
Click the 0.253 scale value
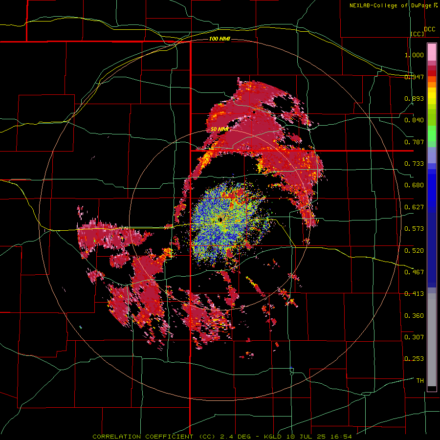coord(414,359)
